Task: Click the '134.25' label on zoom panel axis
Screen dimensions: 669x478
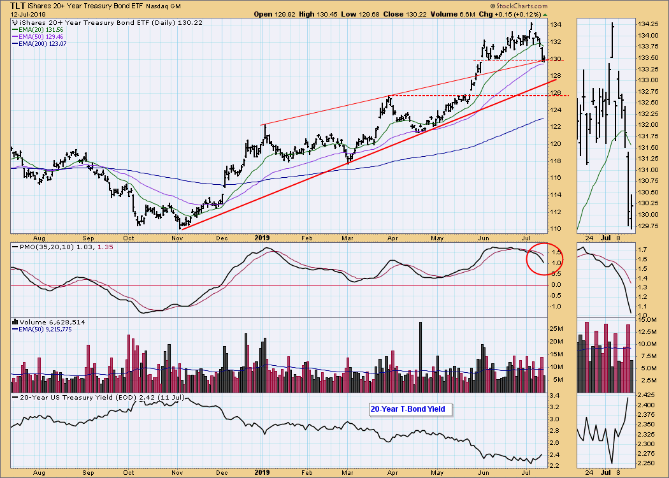Action: [647, 24]
